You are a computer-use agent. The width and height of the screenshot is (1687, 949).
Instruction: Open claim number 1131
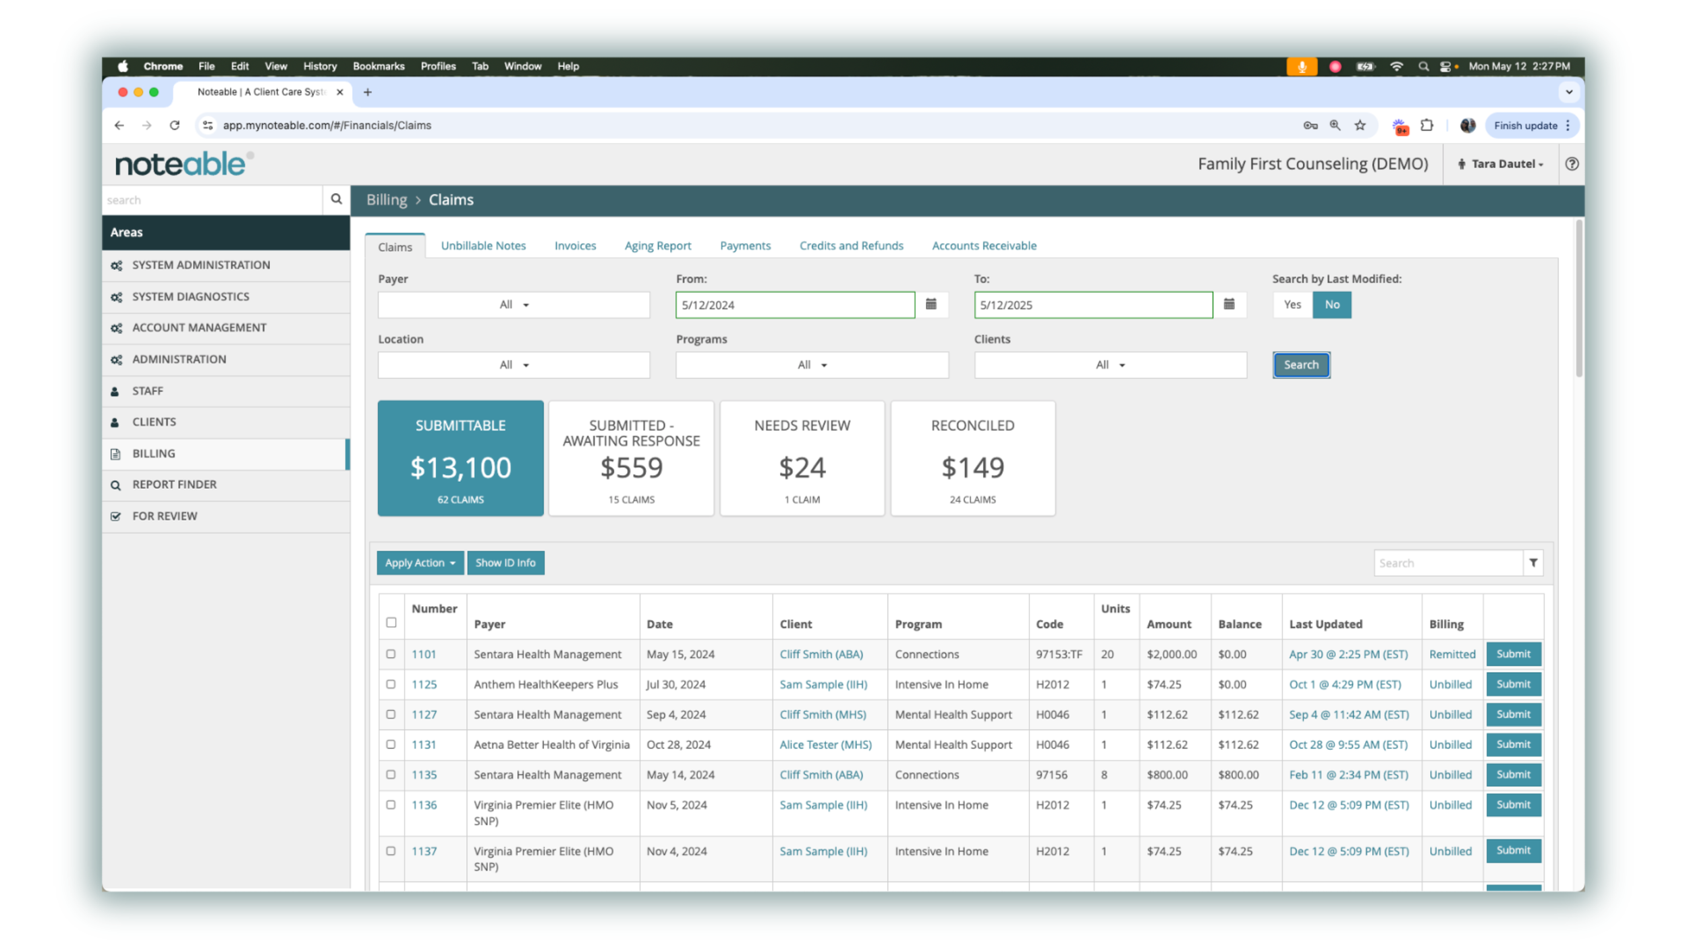(x=424, y=744)
